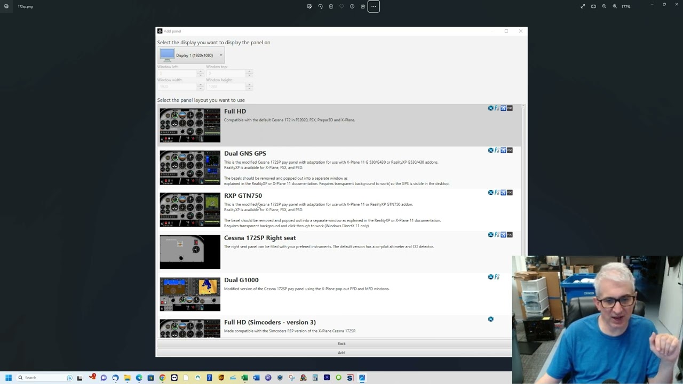Click the X-Plane icon on Full HD (Simcoders) row
The width and height of the screenshot is (683, 384).
(x=491, y=319)
